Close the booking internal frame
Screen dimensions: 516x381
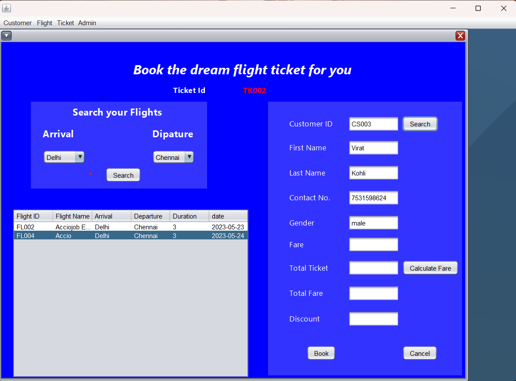pos(460,36)
